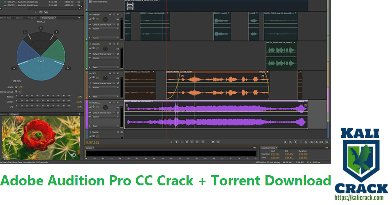Toggle the Ls speaker in the panner
The image size is (392, 205).
(x=14, y=68)
